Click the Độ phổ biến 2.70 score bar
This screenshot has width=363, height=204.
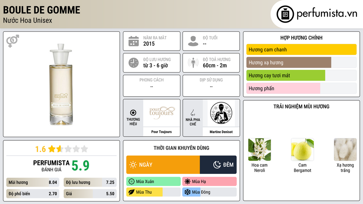coord(33,194)
